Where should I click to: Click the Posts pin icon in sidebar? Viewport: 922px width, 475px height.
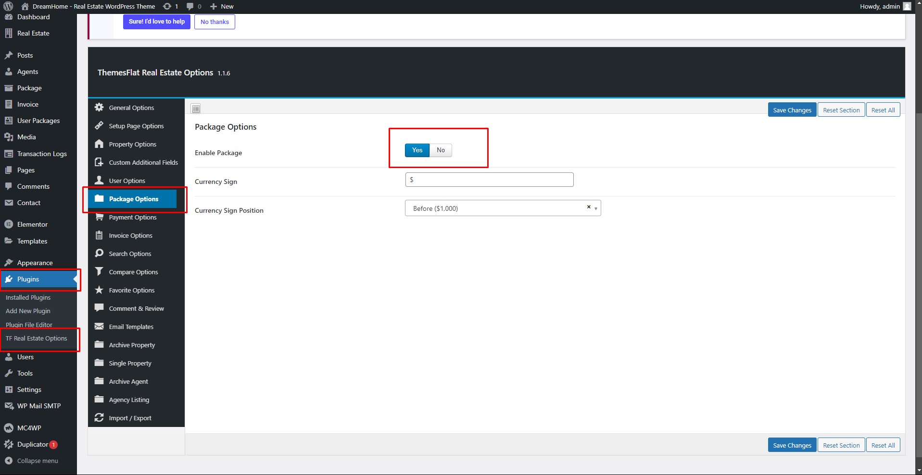[9, 55]
